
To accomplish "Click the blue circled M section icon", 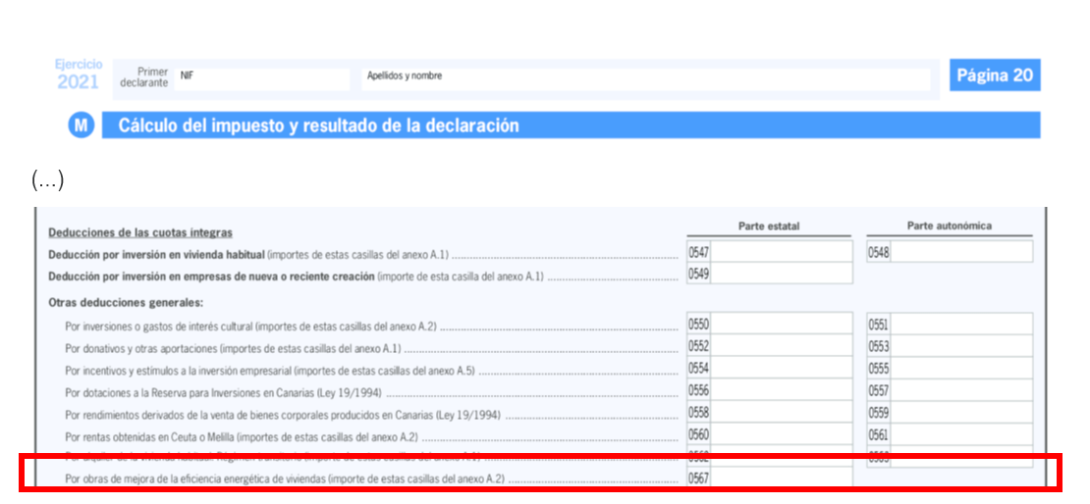I will 82,126.
